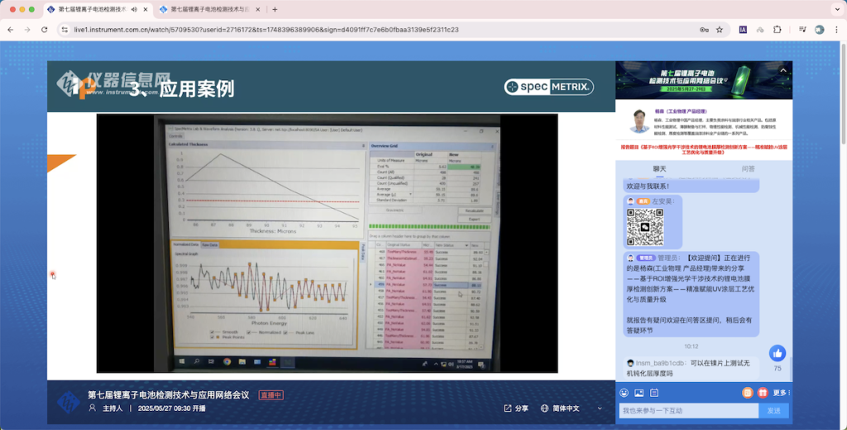This screenshot has height=430, width=847.
Task: Open the Chrome profile avatar
Action: 820,30
